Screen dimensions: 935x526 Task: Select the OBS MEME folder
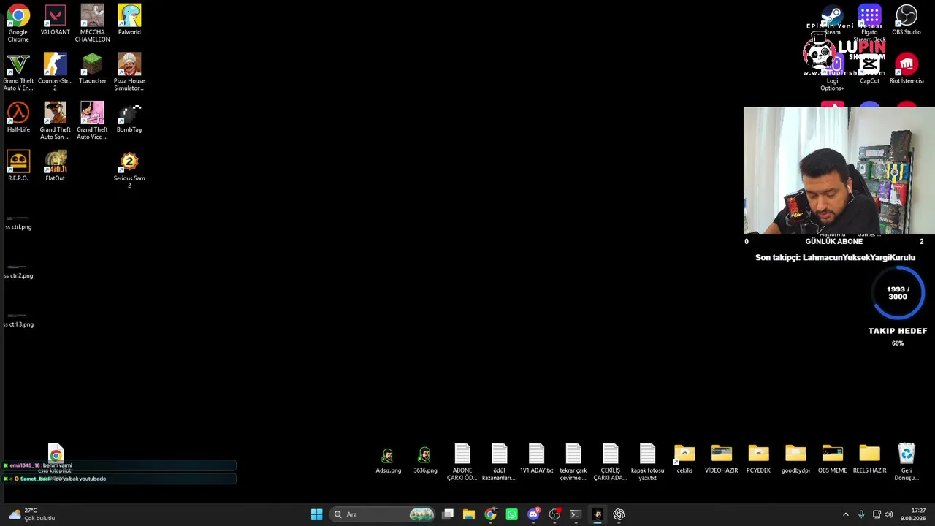pyautogui.click(x=833, y=459)
